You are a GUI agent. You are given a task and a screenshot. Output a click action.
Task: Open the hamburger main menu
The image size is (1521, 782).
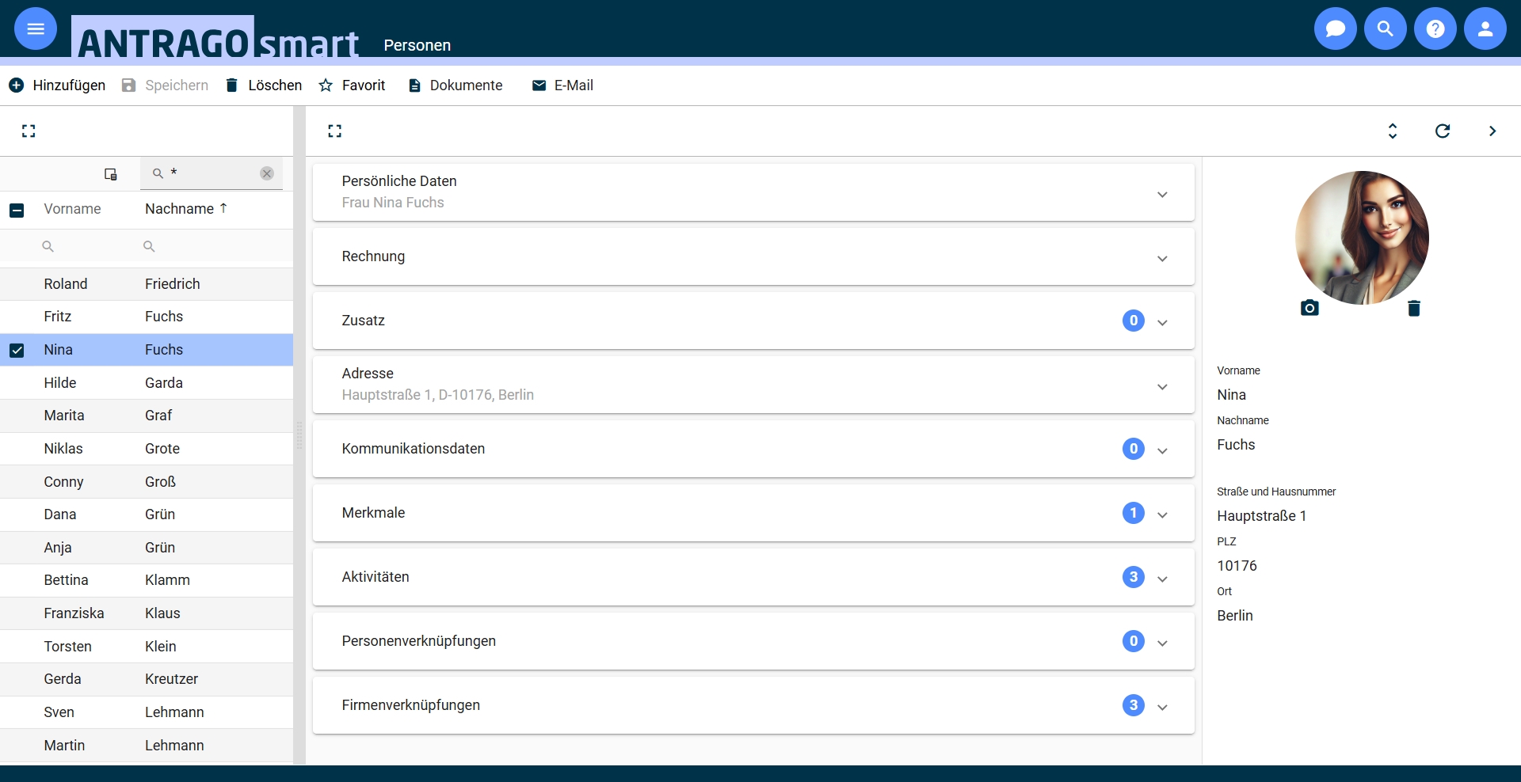point(36,28)
